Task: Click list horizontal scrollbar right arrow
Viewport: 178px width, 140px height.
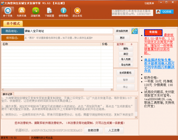Action: (112, 90)
